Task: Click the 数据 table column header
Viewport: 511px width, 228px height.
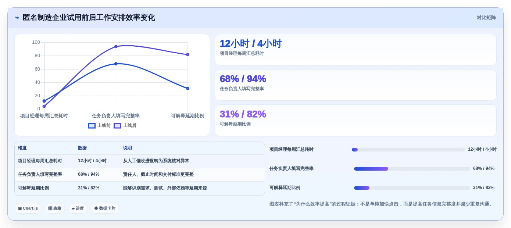Action: pos(82,148)
